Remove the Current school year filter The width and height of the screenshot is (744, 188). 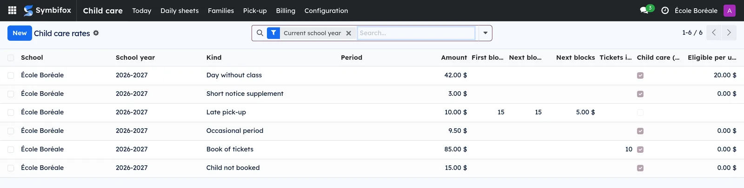[x=349, y=33]
